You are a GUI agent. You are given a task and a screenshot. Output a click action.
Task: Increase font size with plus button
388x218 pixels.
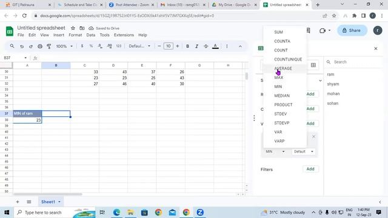pos(178,46)
